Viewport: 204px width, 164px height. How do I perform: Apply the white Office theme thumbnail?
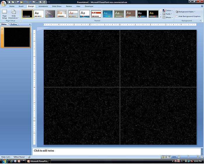point(39,14)
